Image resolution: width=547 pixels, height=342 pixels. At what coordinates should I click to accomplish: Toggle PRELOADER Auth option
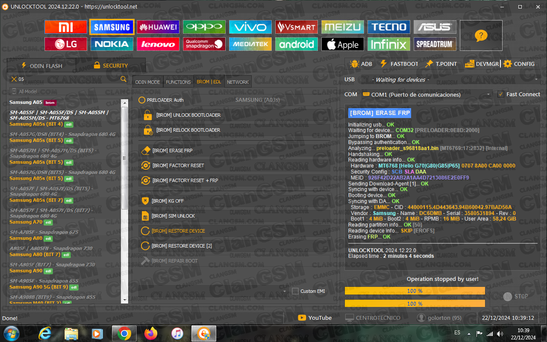161,100
